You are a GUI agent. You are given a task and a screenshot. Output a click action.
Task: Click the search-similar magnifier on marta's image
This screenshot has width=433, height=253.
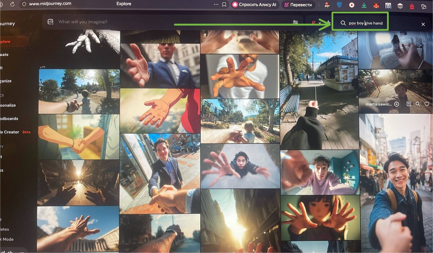[418, 104]
